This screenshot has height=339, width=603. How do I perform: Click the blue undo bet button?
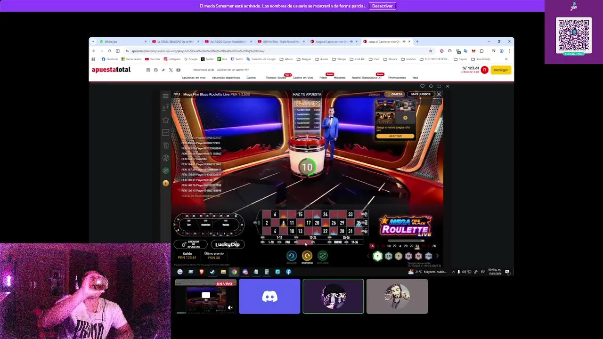click(292, 256)
